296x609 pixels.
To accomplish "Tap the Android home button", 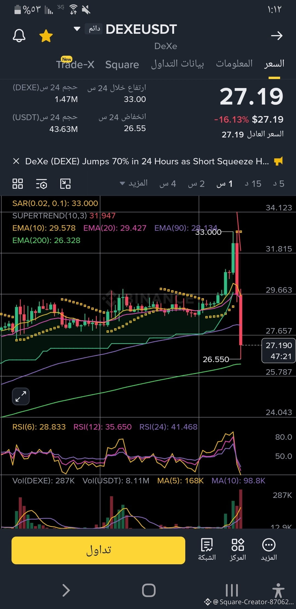I will tap(149, 590).
